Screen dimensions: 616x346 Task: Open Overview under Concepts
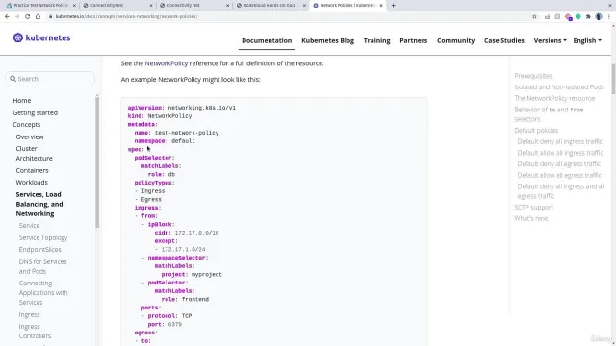(x=30, y=136)
